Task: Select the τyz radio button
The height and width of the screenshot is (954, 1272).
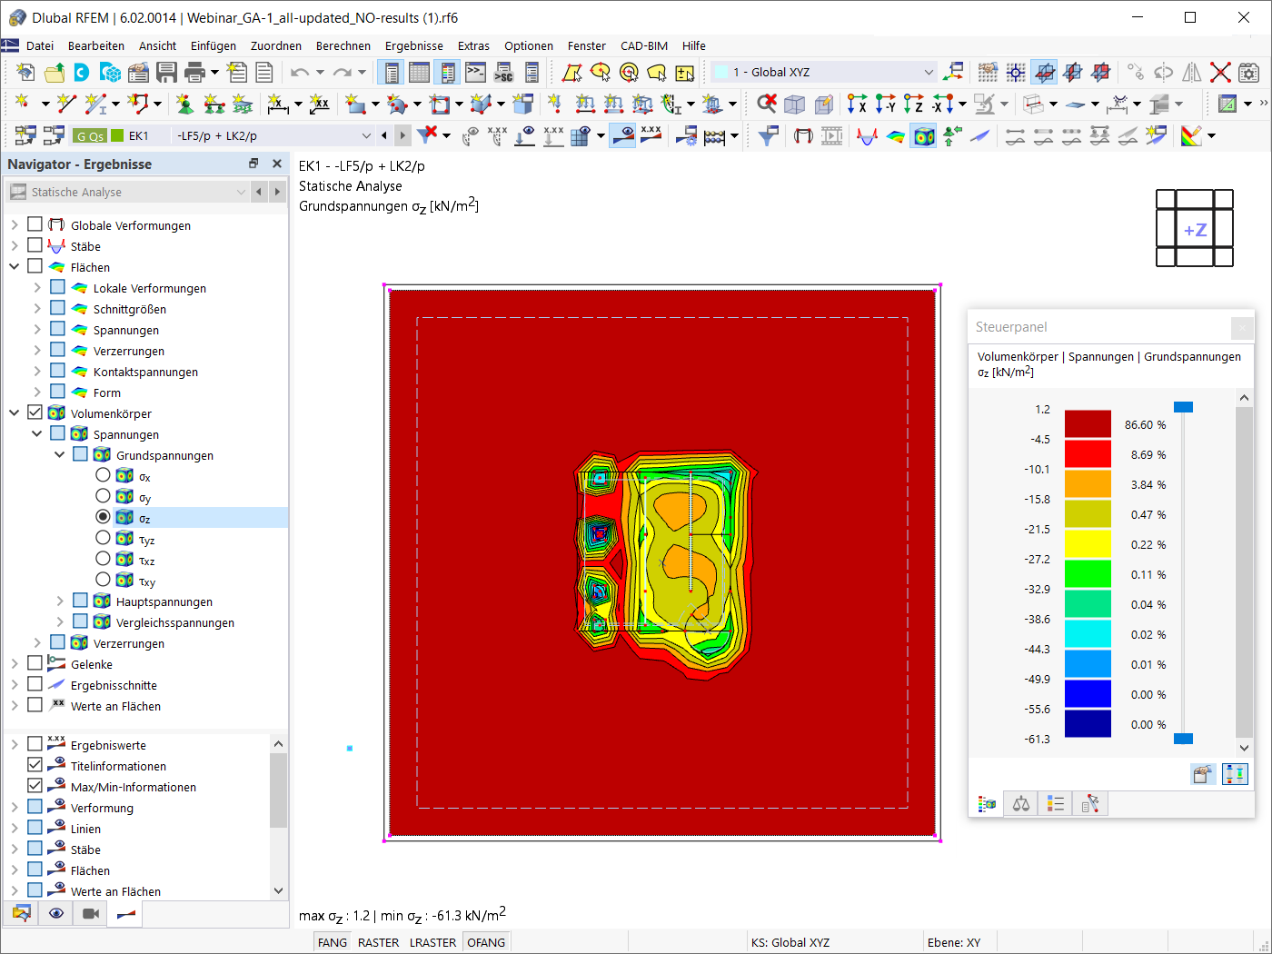Action: (103, 538)
